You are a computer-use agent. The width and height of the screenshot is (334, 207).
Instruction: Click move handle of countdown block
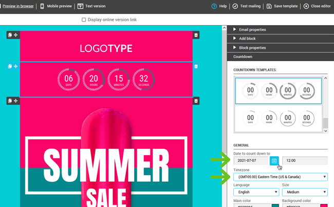point(16,66)
